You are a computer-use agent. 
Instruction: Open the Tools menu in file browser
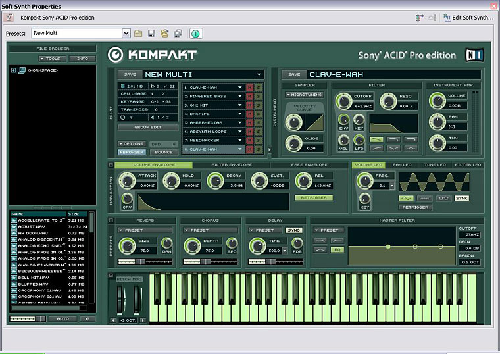(x=53, y=59)
